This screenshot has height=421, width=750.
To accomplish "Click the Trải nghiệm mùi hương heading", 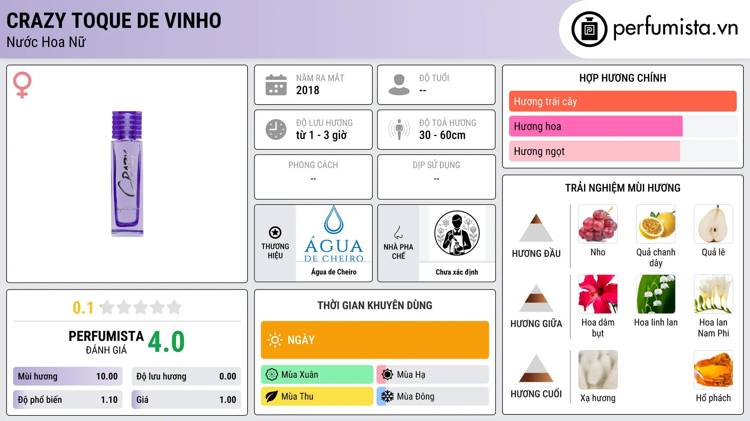I will point(623,188).
